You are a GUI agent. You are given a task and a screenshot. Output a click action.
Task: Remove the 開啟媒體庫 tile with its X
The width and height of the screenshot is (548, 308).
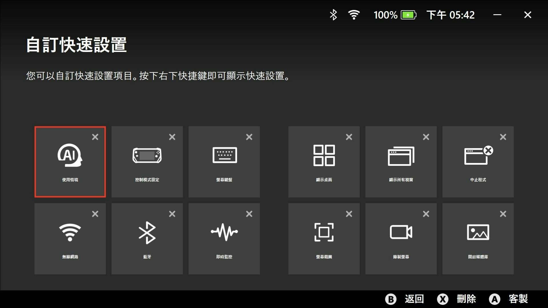[x=503, y=214]
